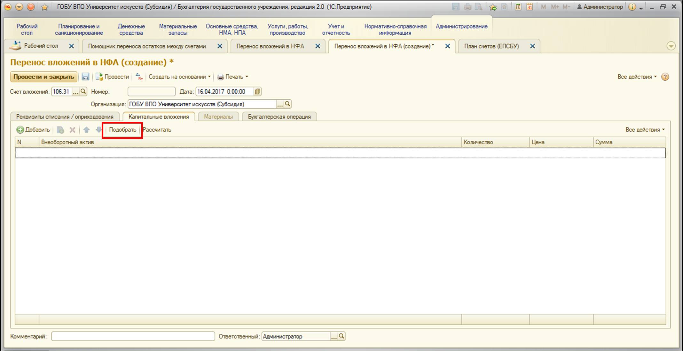
Task: Click the Провести и закрыть button
Action: tap(44, 77)
